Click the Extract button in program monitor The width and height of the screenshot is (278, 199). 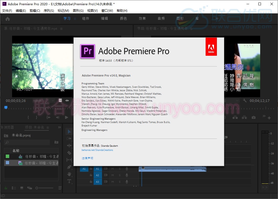coord(244,118)
